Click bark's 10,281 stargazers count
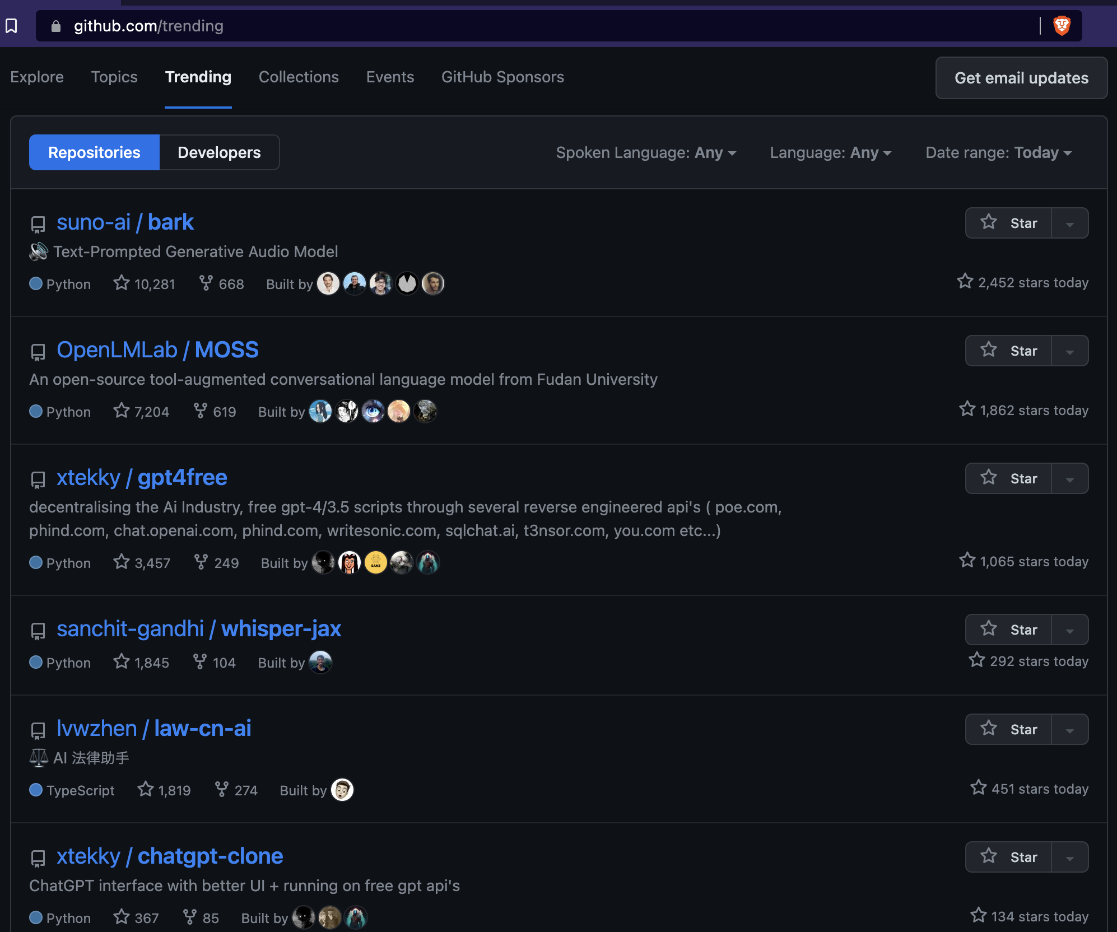This screenshot has width=1117, height=932. click(144, 283)
